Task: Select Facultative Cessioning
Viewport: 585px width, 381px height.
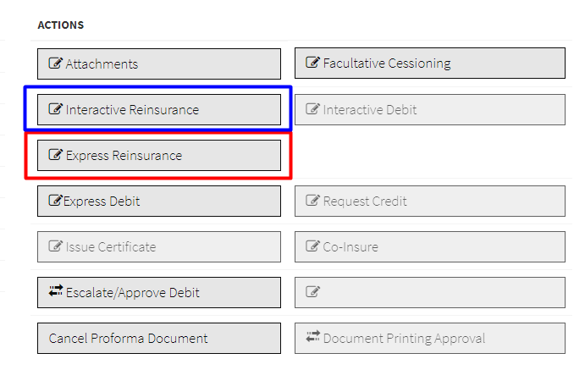Action: [430, 63]
